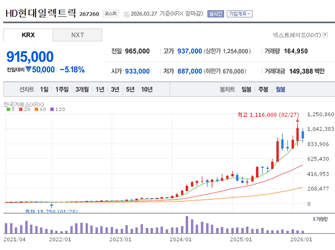Click the orange 60 moving average swatch
The height and width of the screenshot is (250, 335).
coord(36,109)
